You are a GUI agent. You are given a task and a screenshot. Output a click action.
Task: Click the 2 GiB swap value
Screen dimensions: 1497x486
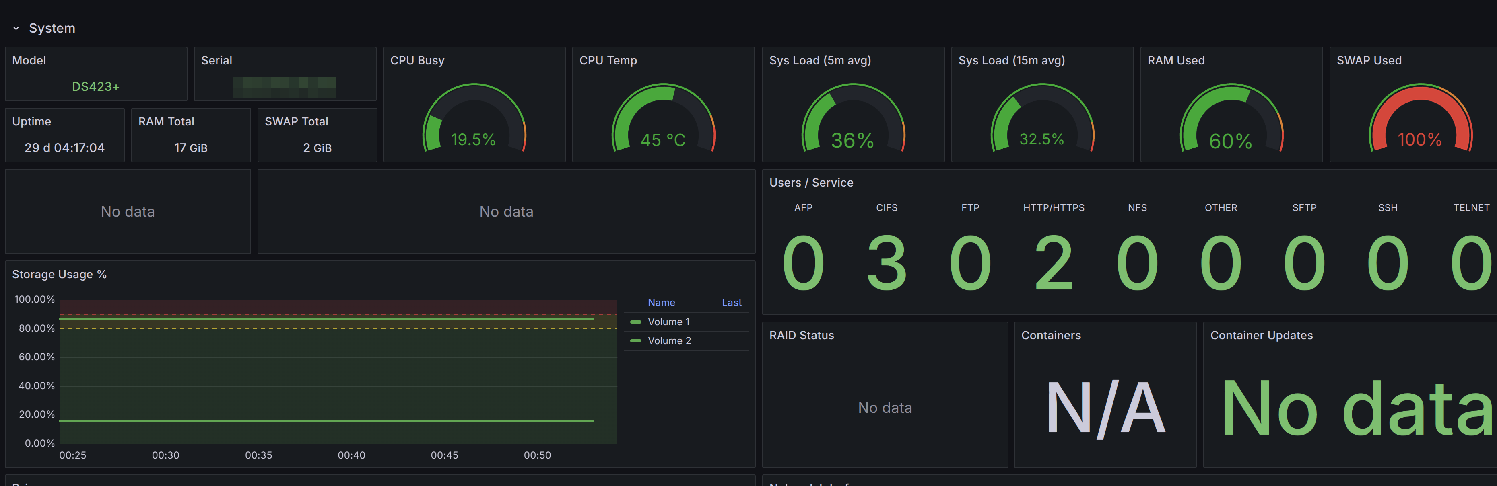(317, 148)
